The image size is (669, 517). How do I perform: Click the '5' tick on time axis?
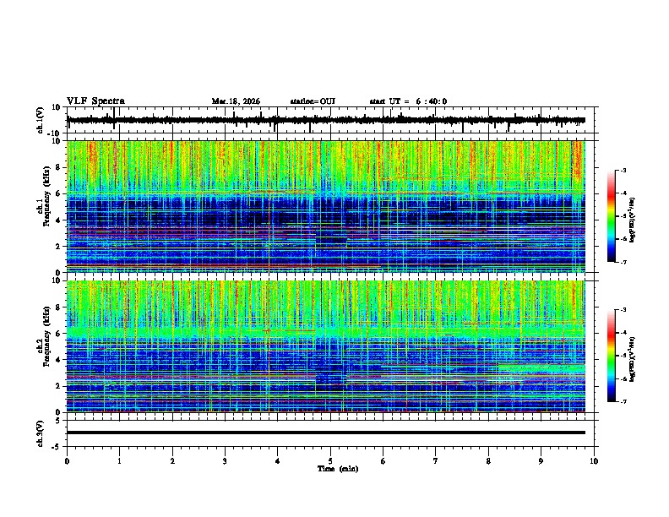click(x=330, y=461)
